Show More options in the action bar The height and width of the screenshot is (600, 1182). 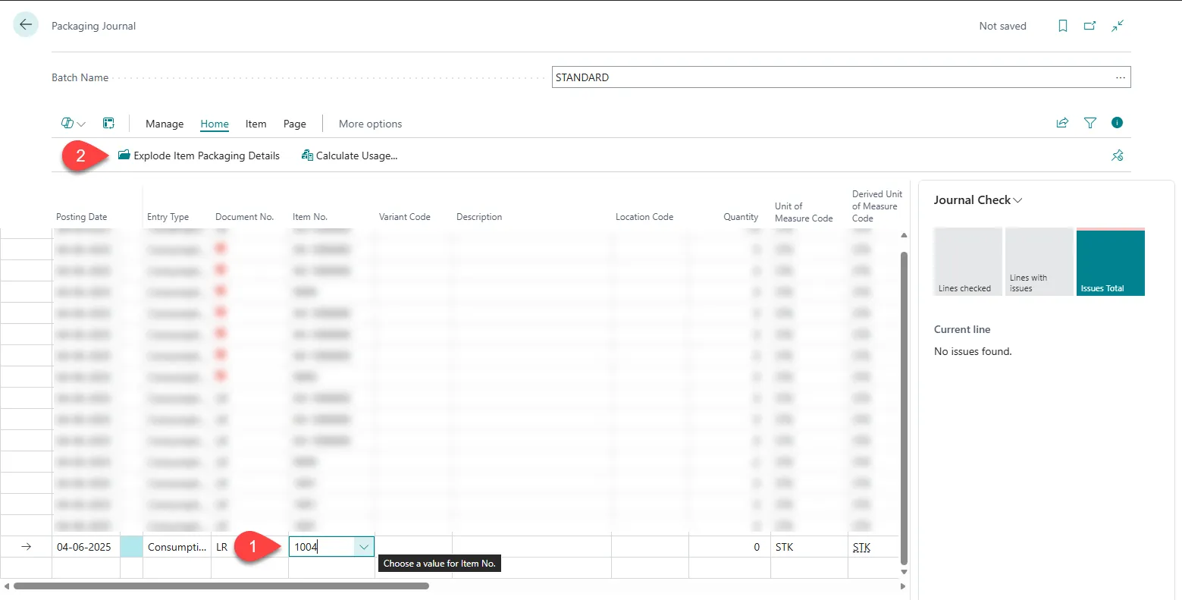[x=370, y=124]
